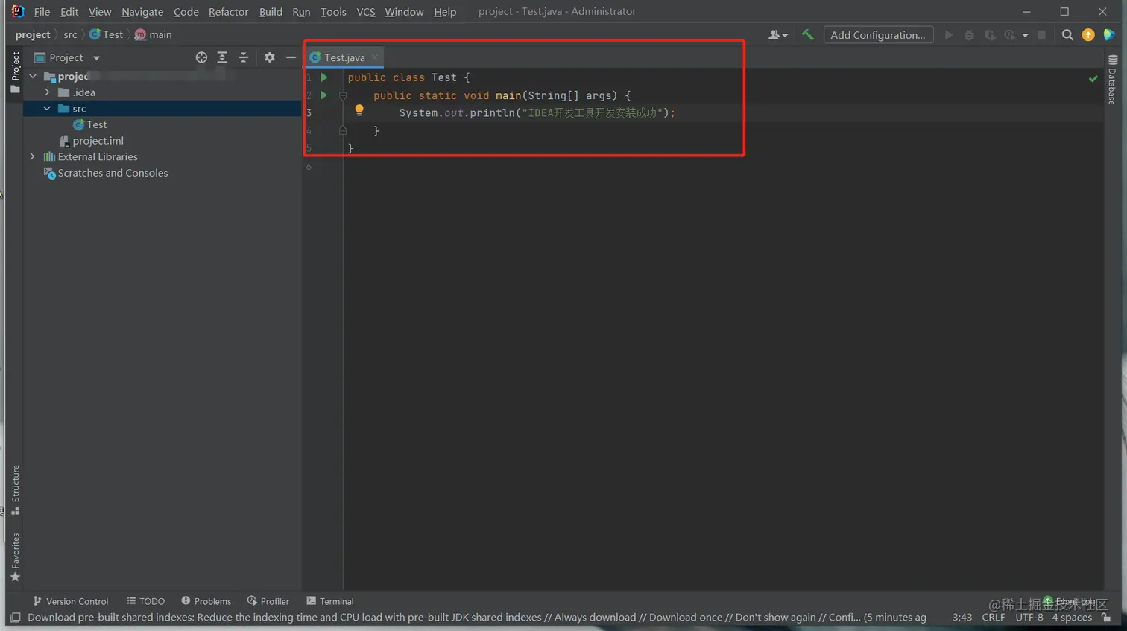Open the Refactor menu
This screenshot has height=631, width=1127.
[229, 12]
